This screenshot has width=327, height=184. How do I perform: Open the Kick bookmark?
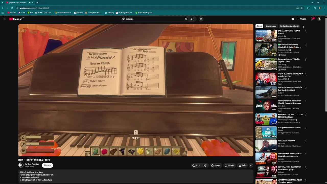pyautogui.click(x=30, y=13)
